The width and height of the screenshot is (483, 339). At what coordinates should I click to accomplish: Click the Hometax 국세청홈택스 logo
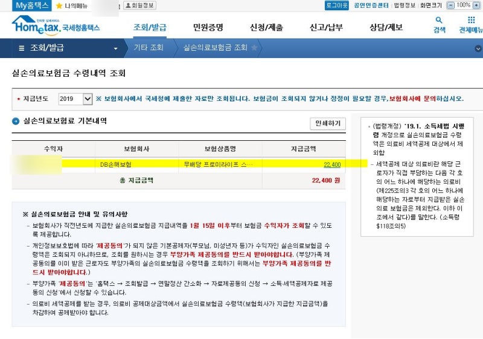pos(56,25)
